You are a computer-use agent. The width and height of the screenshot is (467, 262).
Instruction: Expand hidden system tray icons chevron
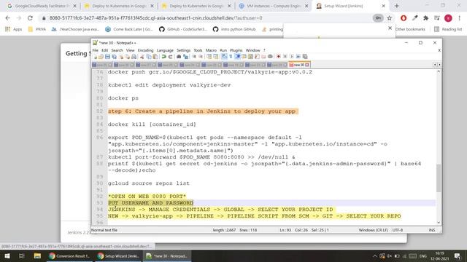[374, 256]
